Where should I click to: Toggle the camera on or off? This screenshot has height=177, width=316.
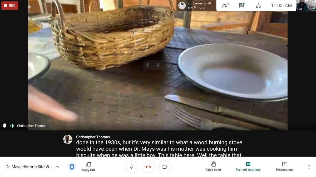(x=165, y=167)
